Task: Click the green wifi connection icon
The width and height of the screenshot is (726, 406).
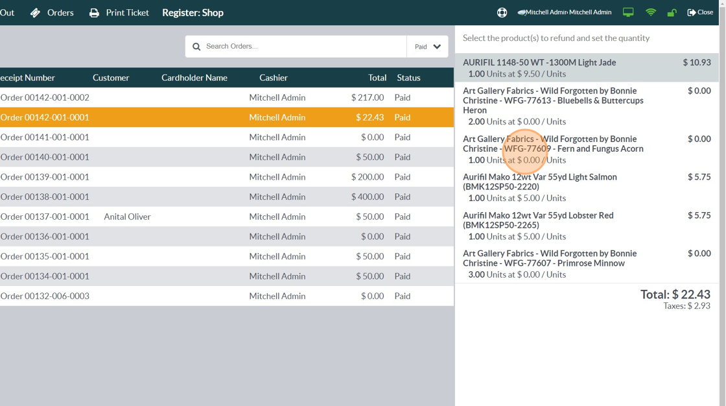Action: pyautogui.click(x=651, y=12)
